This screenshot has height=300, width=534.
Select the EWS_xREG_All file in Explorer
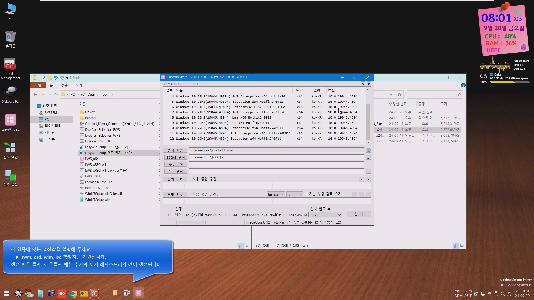[x=95, y=165]
